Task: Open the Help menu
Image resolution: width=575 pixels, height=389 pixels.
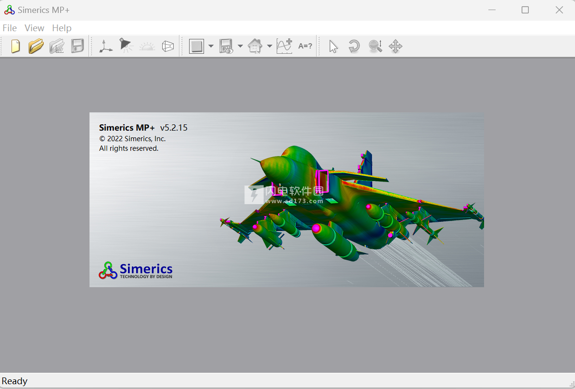Action: click(x=62, y=28)
